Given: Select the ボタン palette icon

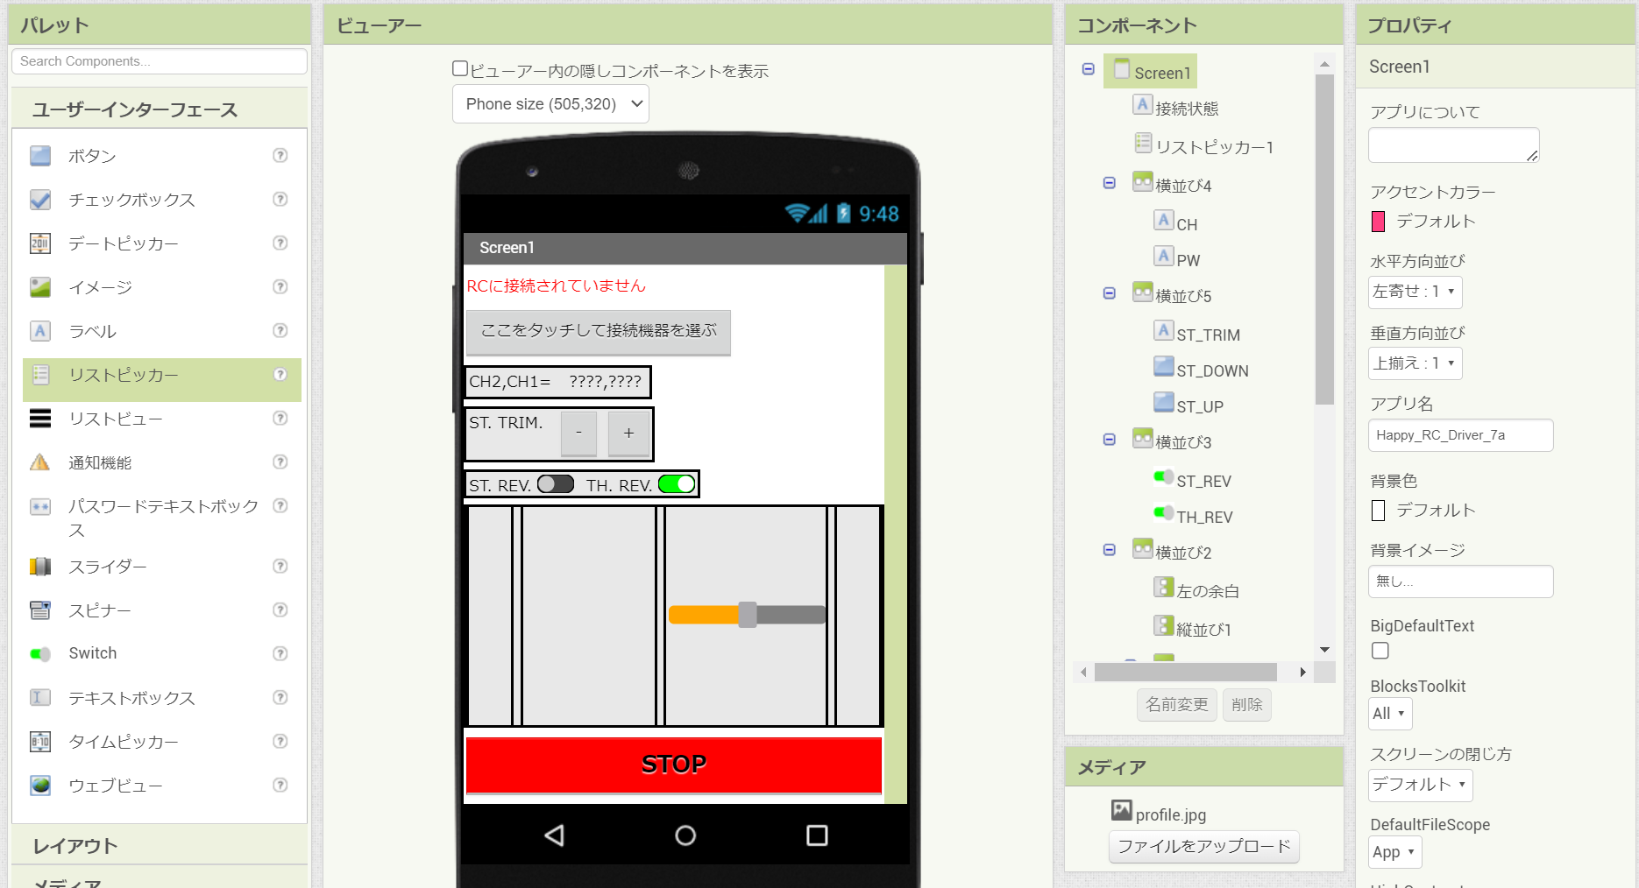Looking at the screenshot, I should point(40,156).
